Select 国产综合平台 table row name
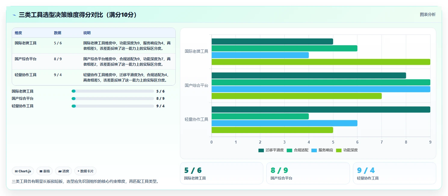 [26, 59]
